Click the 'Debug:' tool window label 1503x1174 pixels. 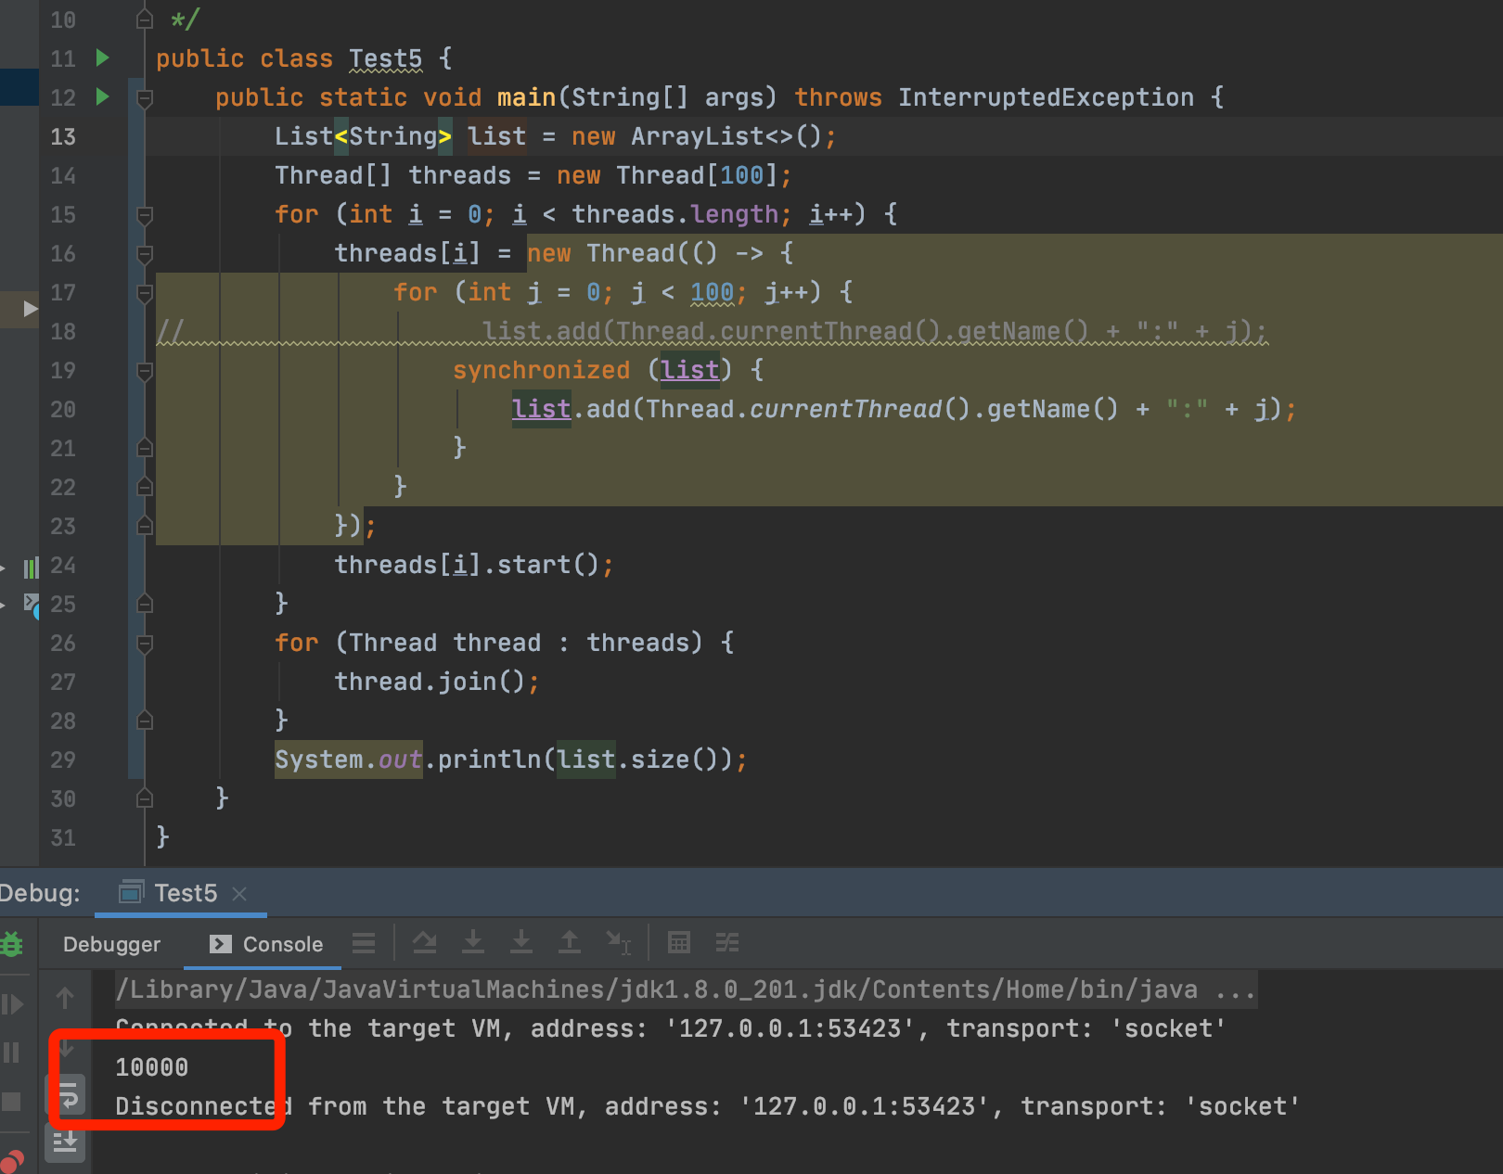40,893
